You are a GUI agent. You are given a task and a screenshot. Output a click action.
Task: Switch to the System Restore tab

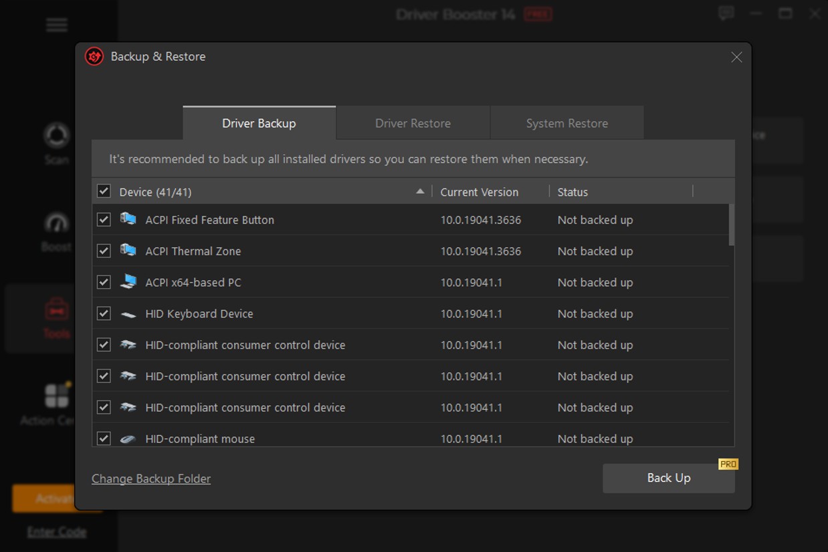click(x=567, y=123)
